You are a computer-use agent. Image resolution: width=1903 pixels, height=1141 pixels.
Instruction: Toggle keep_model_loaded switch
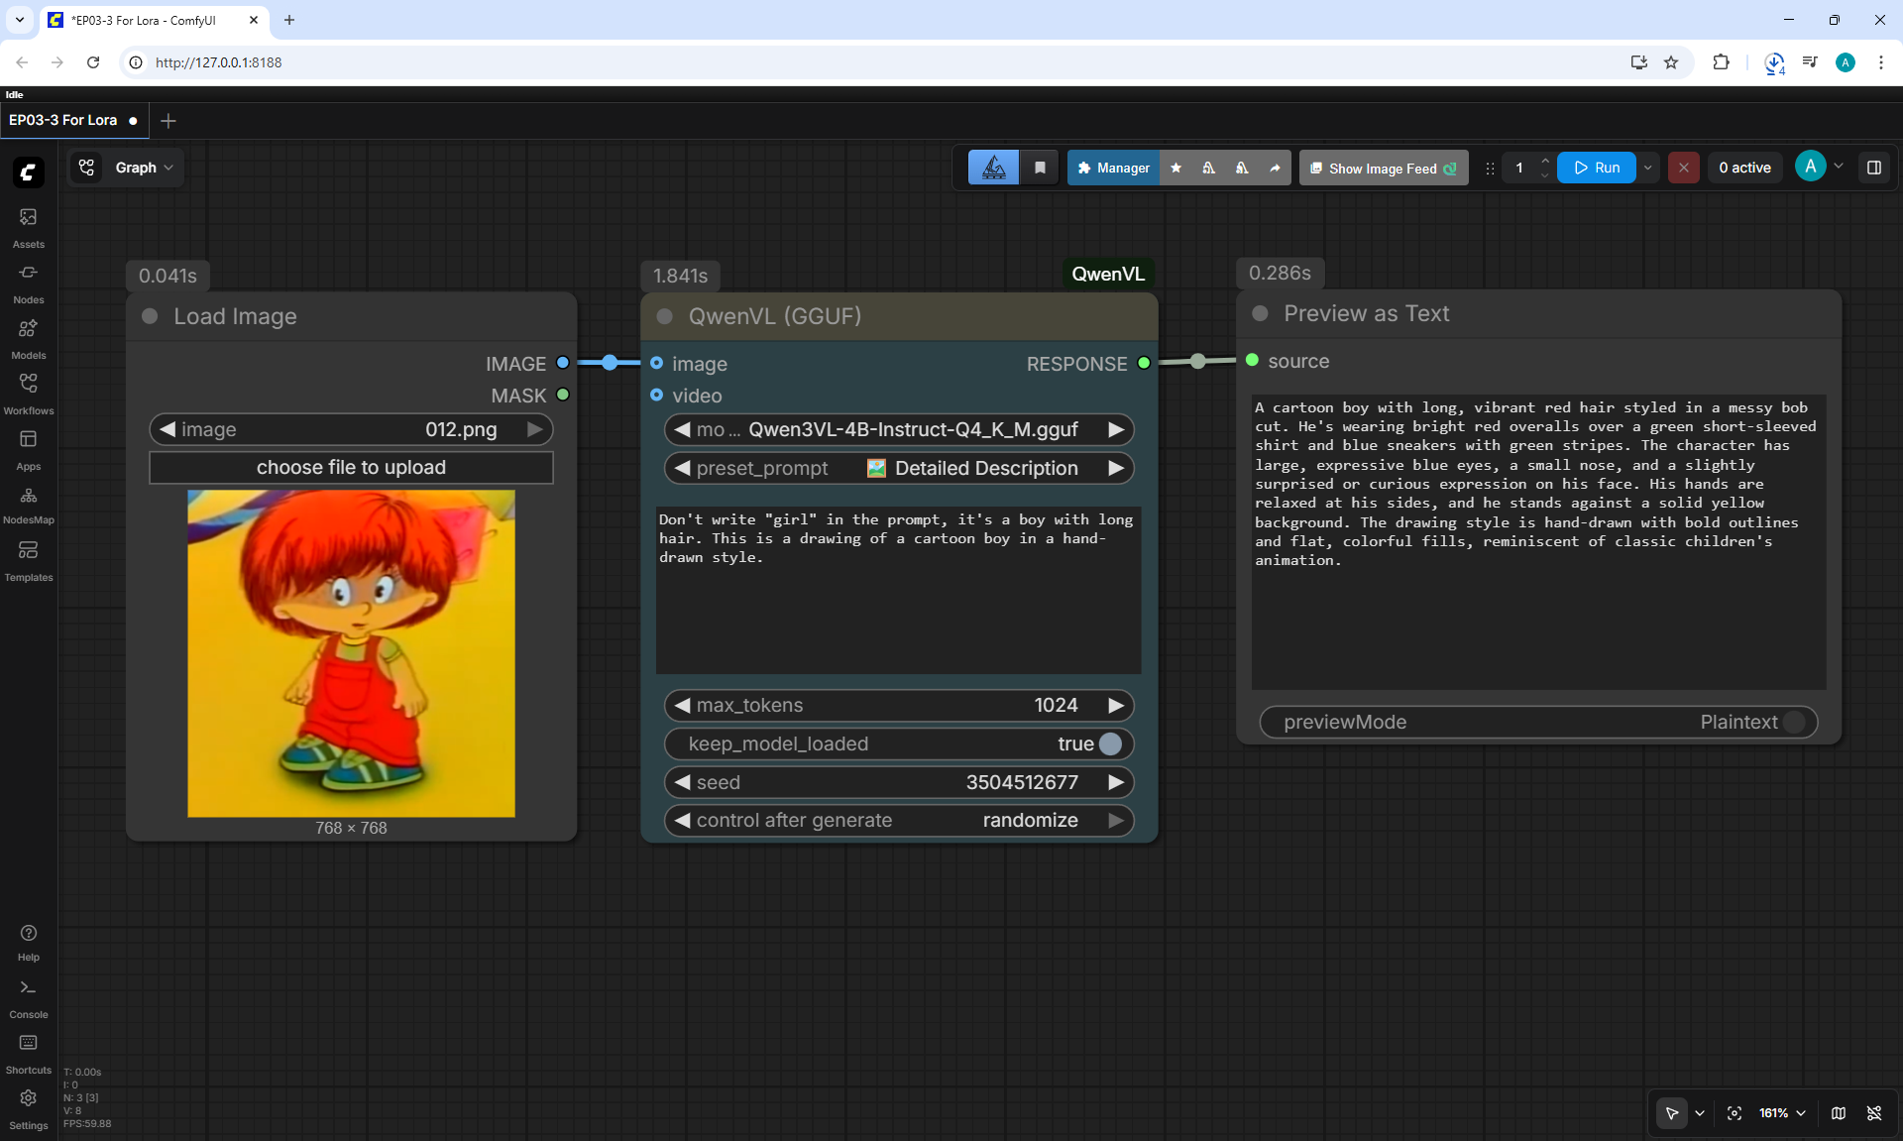pyautogui.click(x=1110, y=743)
